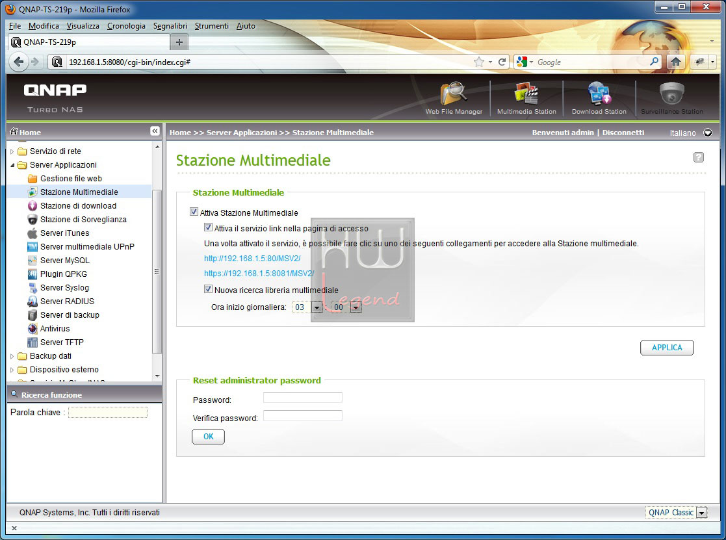Expand Servizio di rete tree node
Screen dimensions: 726x540
point(12,151)
